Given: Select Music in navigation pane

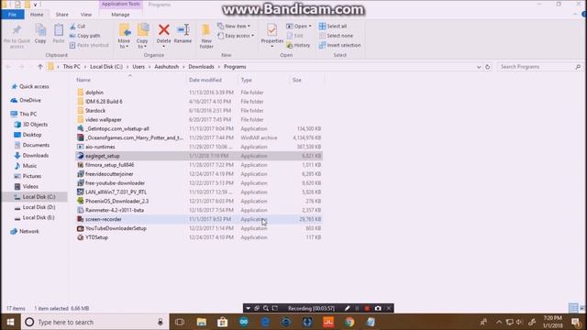Looking at the screenshot, I should click(x=26, y=166).
